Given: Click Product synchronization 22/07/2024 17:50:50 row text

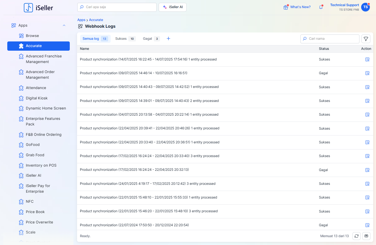Looking at the screenshot, I should click(134, 225).
